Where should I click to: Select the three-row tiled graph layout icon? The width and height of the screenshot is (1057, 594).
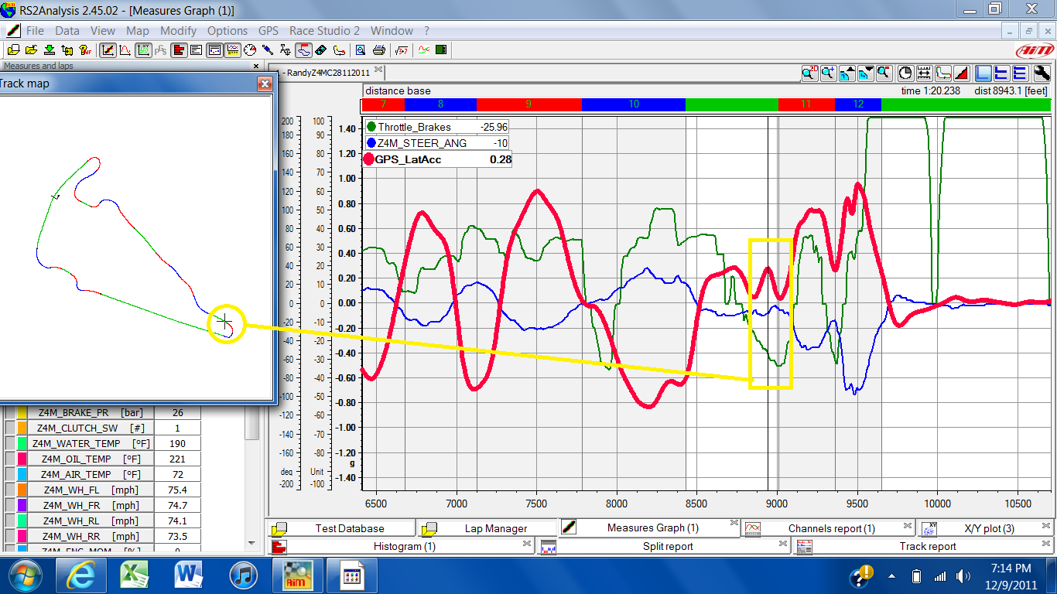point(1021,73)
